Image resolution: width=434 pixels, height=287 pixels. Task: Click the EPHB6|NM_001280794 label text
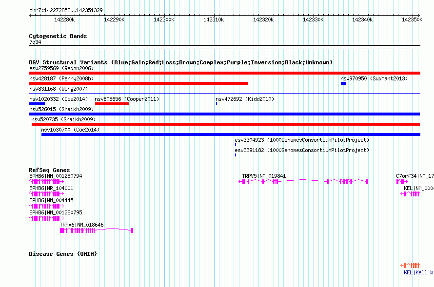[x=56, y=176]
